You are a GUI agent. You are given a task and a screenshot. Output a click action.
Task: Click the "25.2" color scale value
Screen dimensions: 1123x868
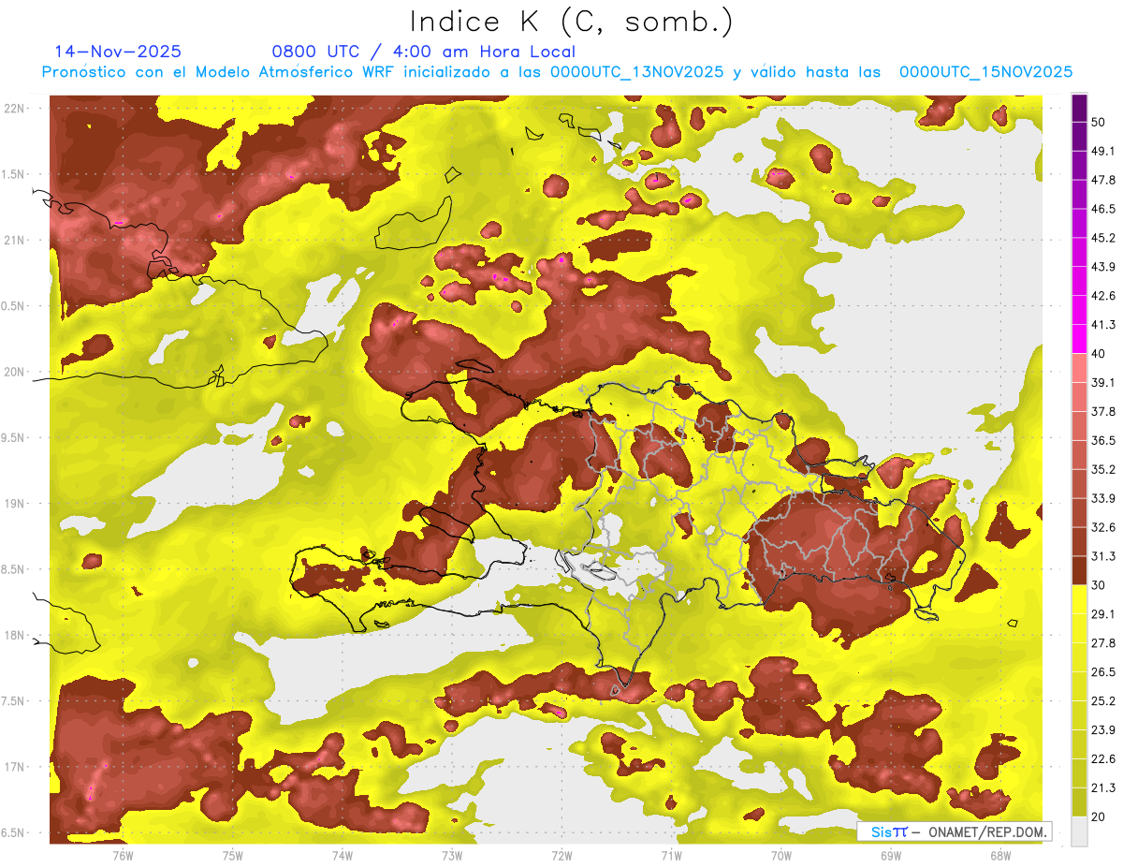[1103, 700]
